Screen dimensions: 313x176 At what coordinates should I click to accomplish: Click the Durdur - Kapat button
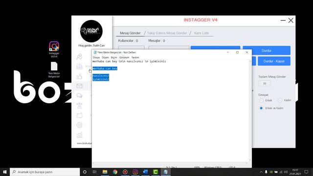click(274, 61)
